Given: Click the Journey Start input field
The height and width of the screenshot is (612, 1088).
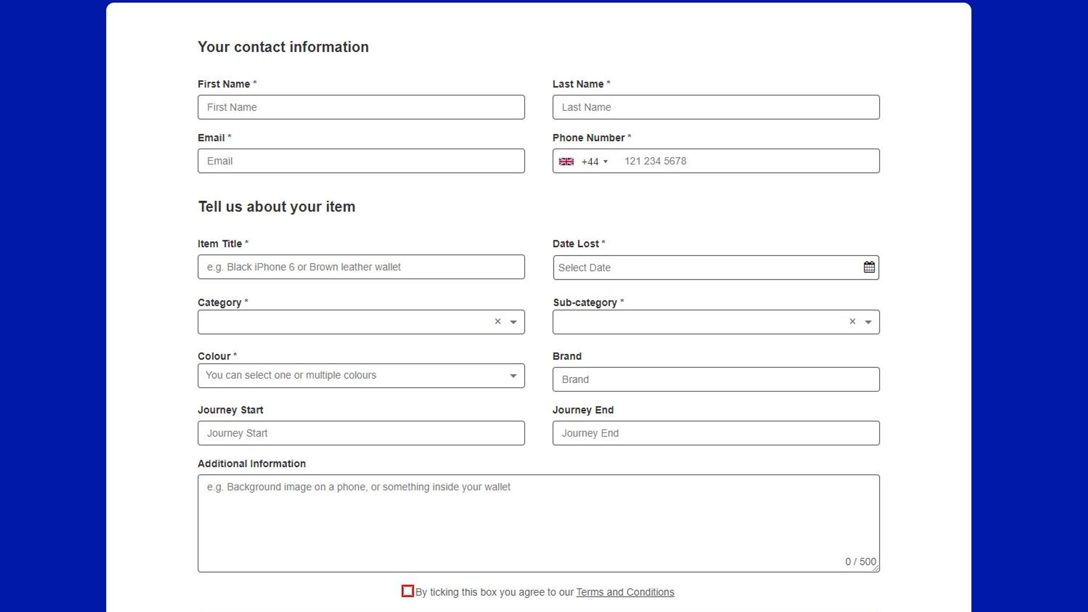Looking at the screenshot, I should [361, 432].
